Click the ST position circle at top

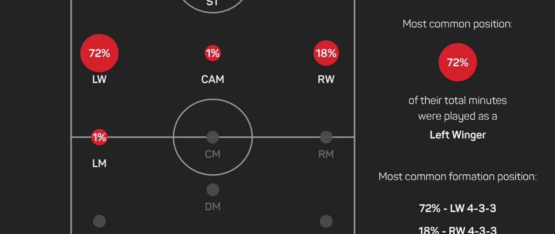(212, 3)
